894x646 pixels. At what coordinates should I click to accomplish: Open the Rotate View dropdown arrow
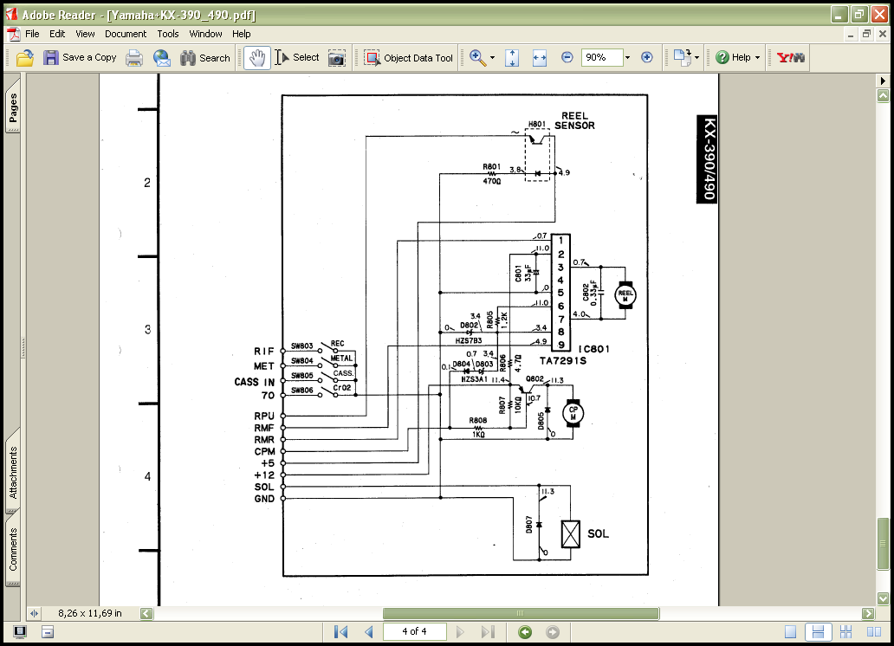(696, 58)
